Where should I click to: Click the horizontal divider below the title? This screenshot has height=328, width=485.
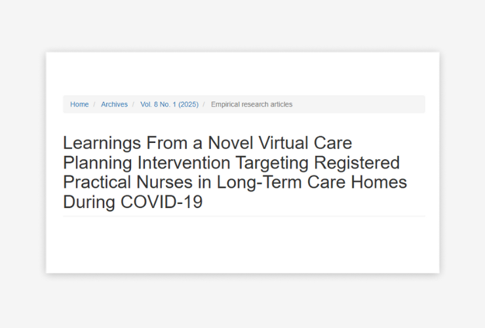point(244,216)
